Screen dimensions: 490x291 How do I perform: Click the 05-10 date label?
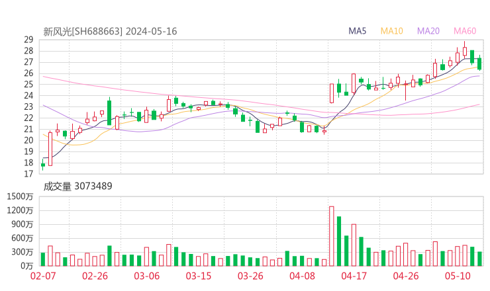[x=458, y=276]
